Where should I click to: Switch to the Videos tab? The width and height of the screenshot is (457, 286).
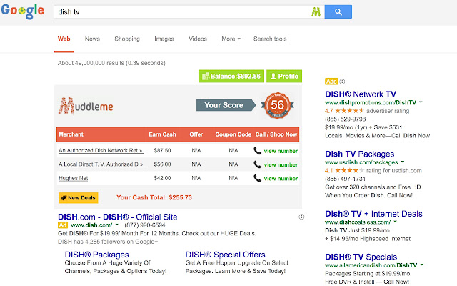coord(198,39)
